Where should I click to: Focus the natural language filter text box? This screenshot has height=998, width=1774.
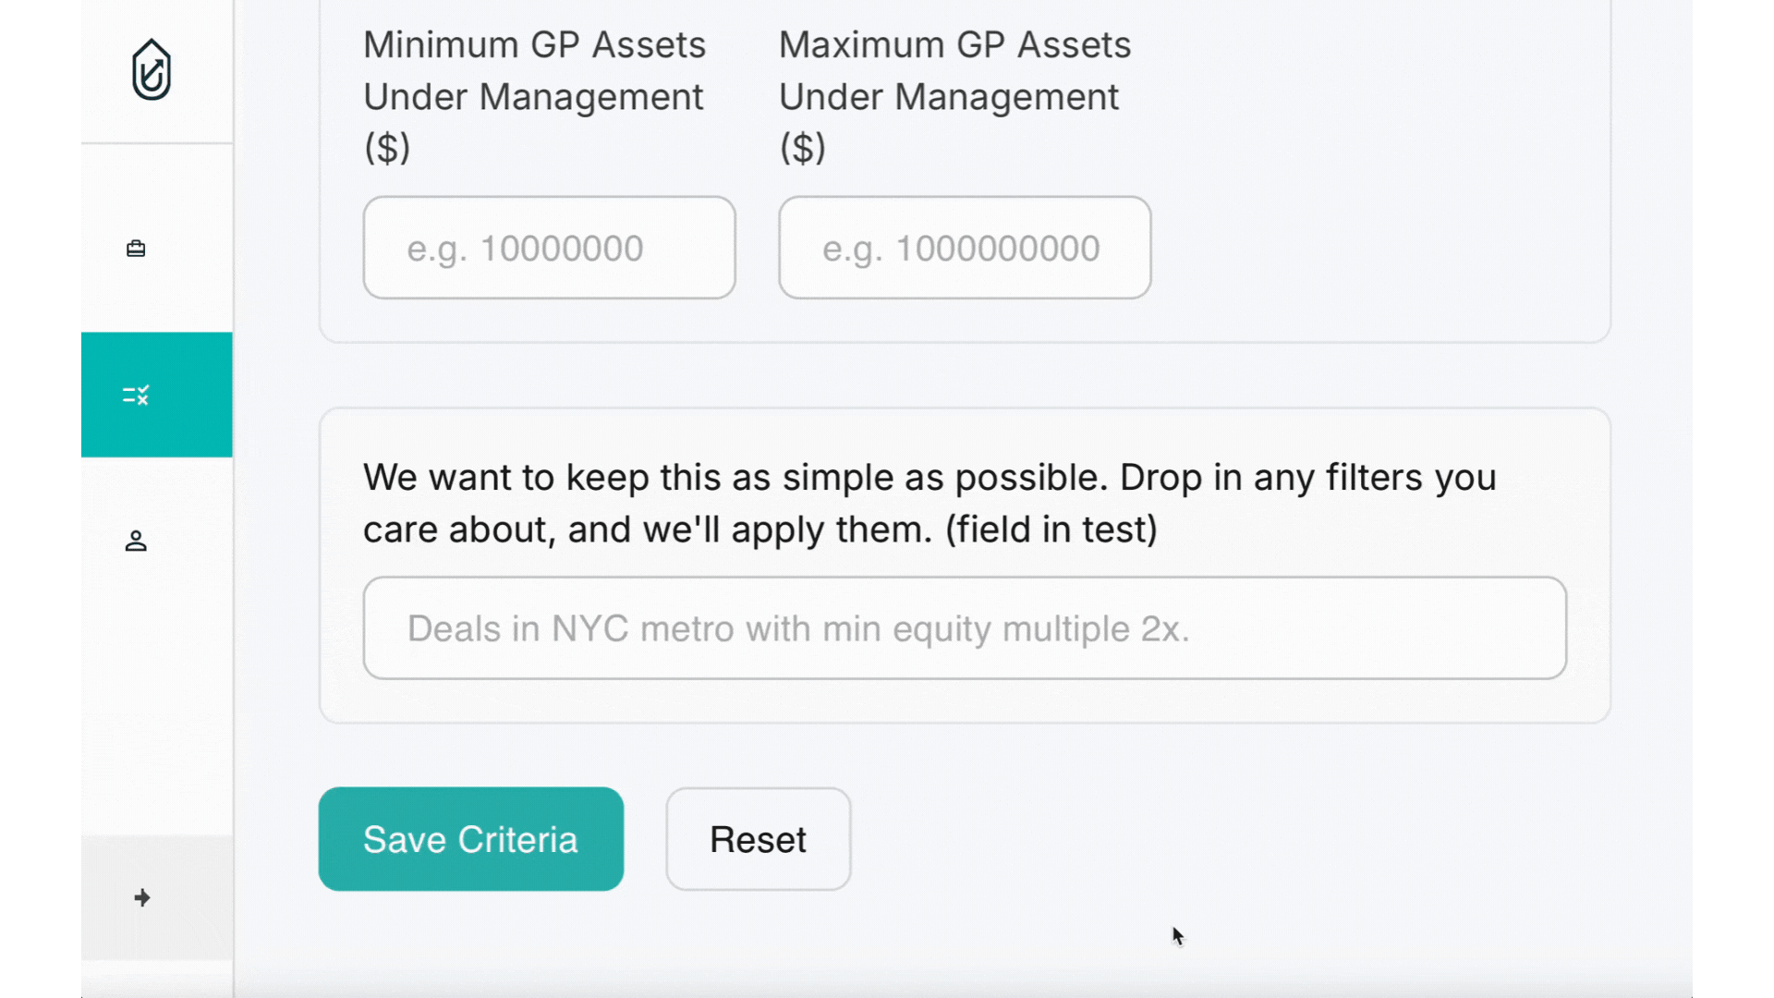[965, 627]
